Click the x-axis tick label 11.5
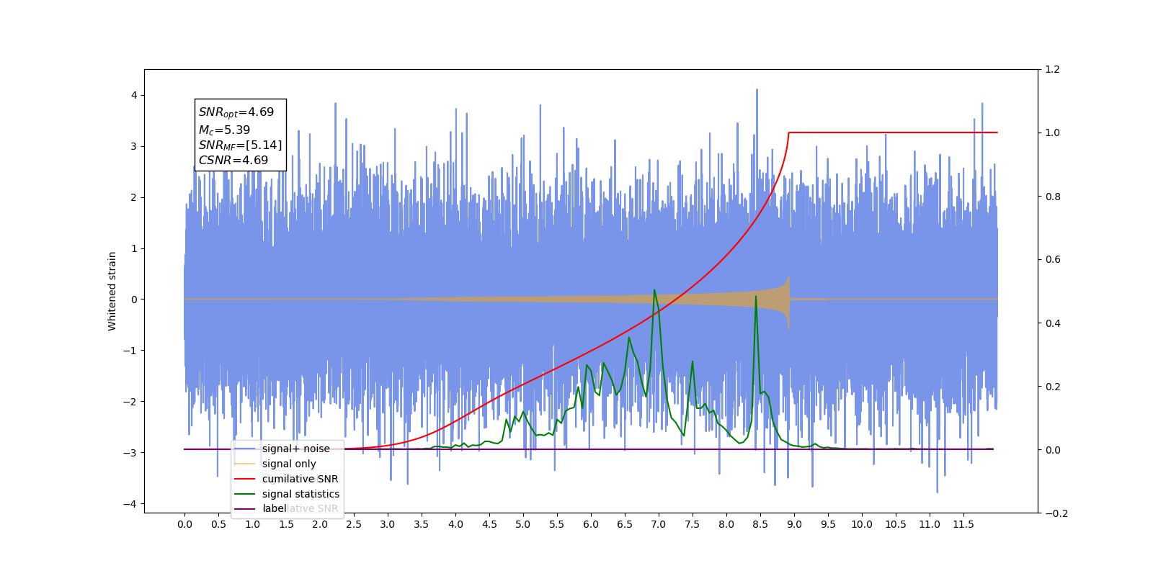The image size is (1153, 576). tap(963, 525)
